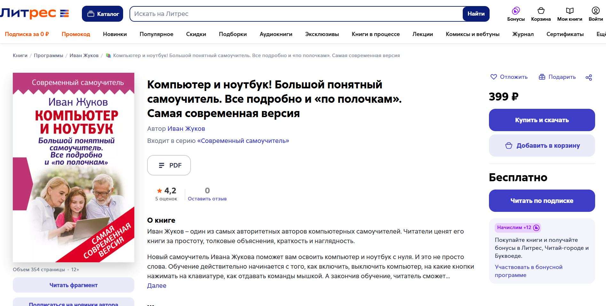Viewport: 606px width, 306px height.
Task: Go to Новинки section
Action: pos(115,34)
